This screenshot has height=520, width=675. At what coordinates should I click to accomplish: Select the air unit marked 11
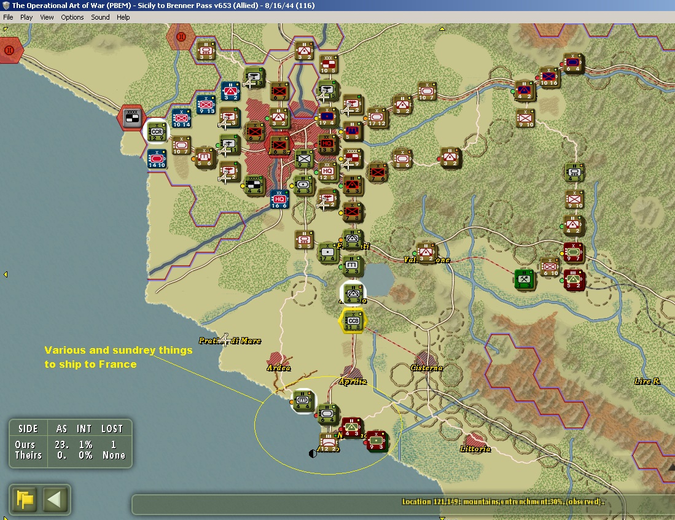coord(230,145)
